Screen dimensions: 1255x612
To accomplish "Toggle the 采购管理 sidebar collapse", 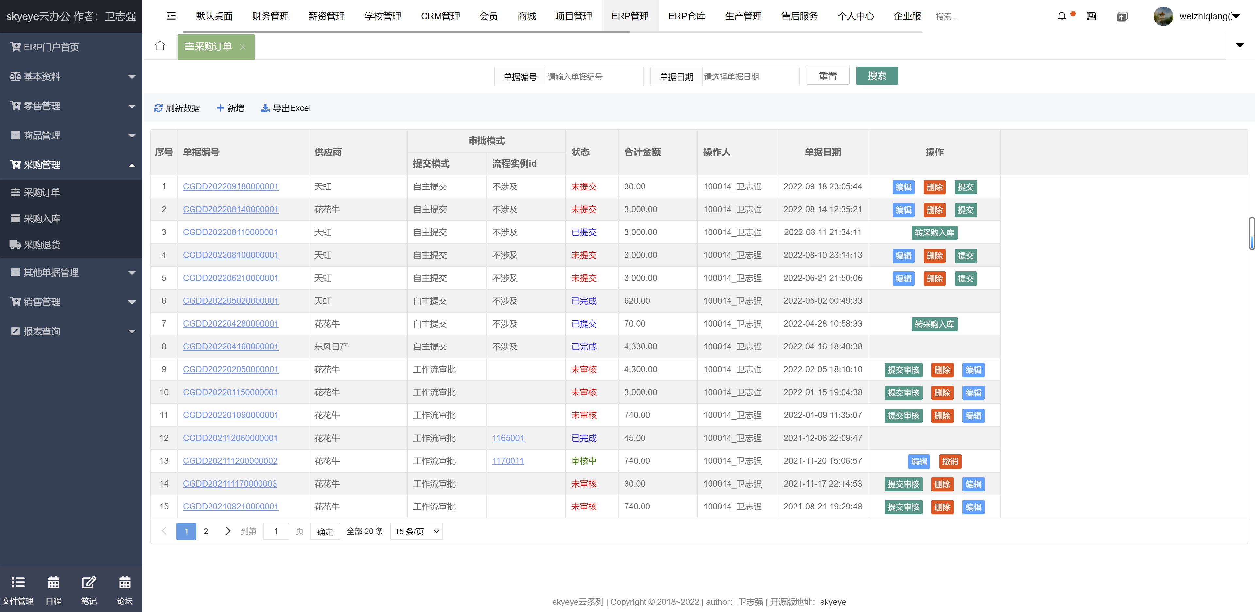I will tap(72, 165).
